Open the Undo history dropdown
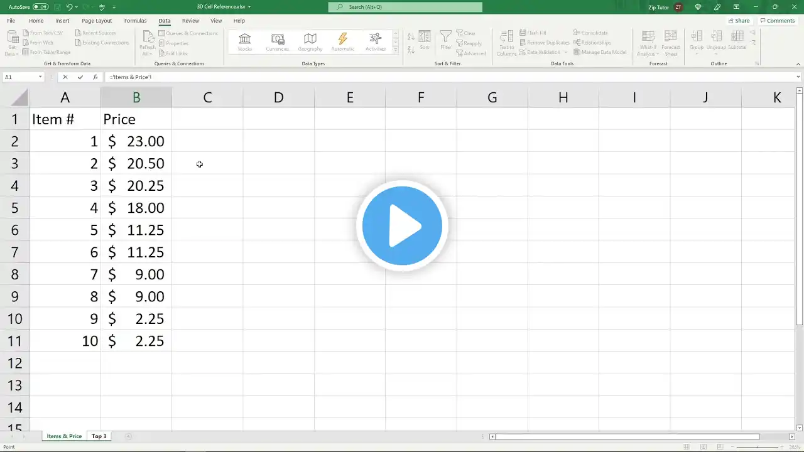804x452 pixels. click(77, 7)
